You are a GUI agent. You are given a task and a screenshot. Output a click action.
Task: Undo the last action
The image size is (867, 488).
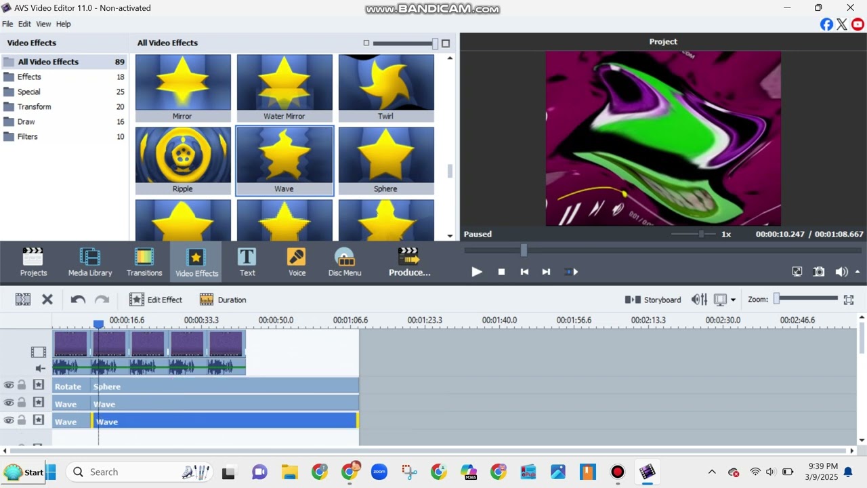pos(78,299)
